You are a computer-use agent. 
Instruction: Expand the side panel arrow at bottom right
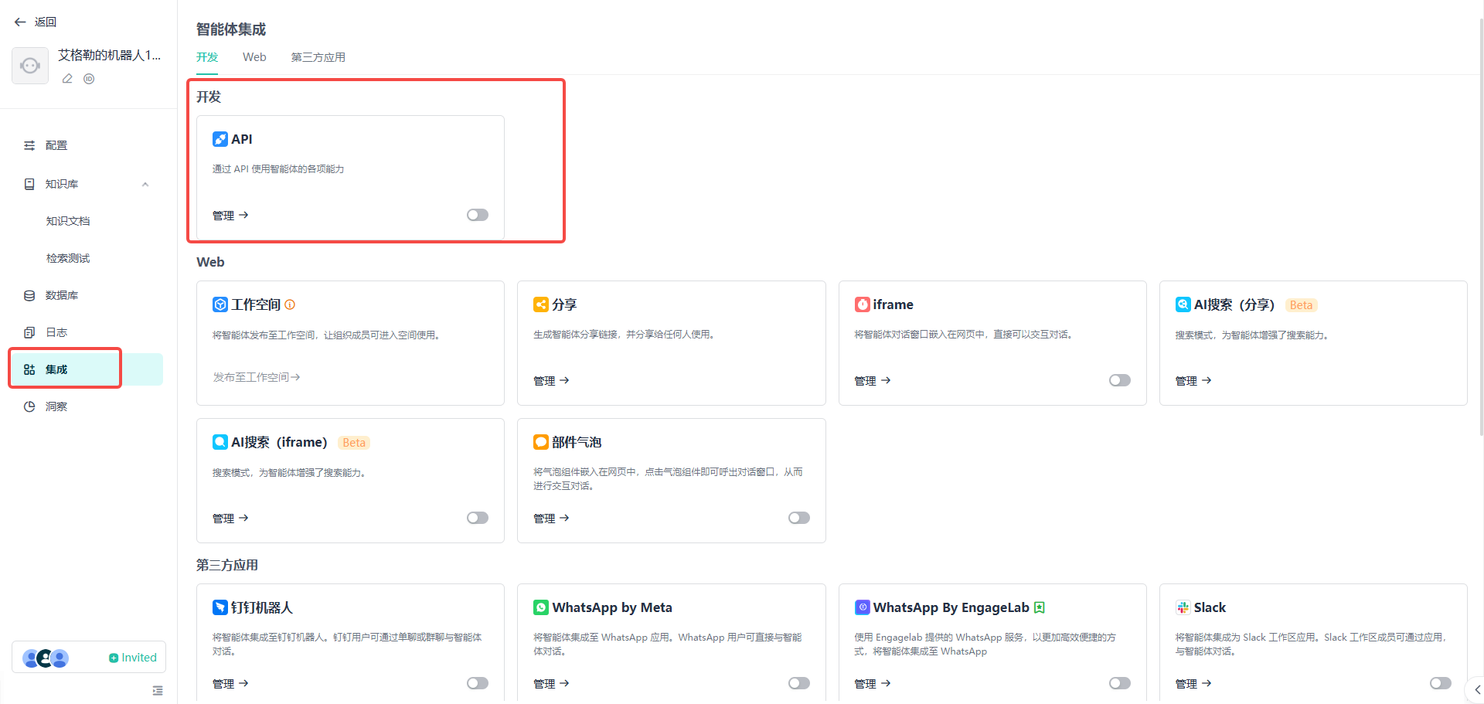1476,689
